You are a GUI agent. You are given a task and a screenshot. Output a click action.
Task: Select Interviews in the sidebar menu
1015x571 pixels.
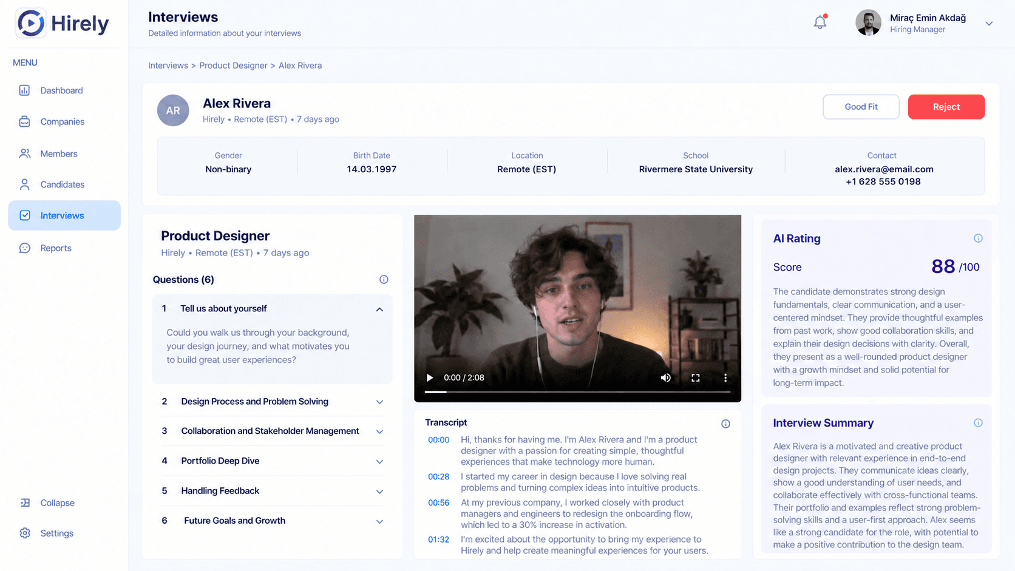(64, 215)
